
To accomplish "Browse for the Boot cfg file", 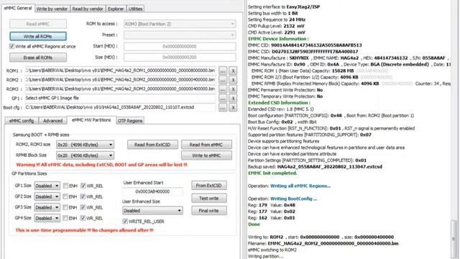I will point(223,107).
